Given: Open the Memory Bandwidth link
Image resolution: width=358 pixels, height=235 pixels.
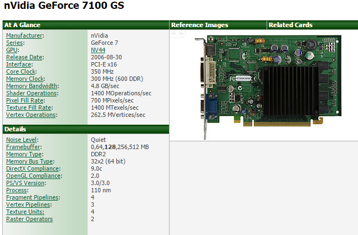Looking at the screenshot, I should [32, 86].
